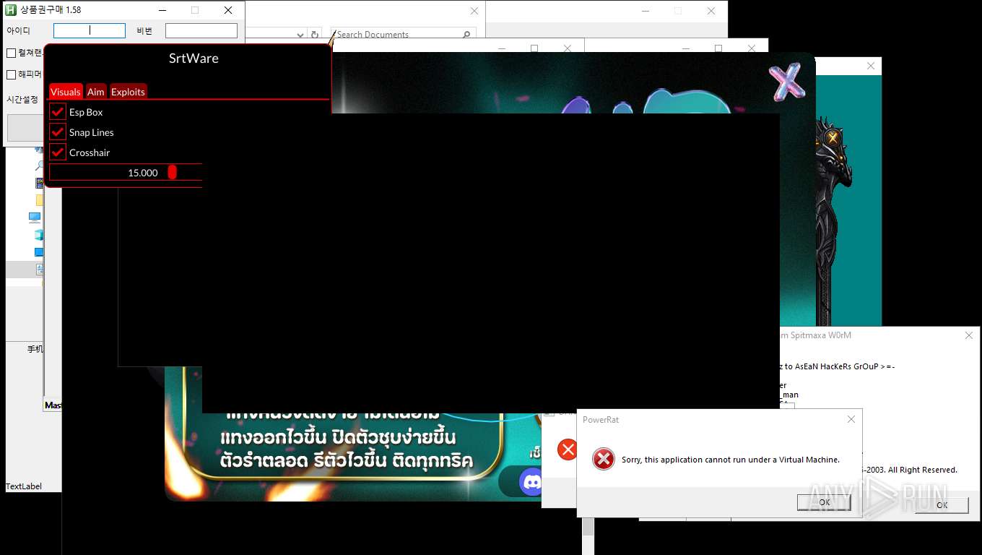The height and width of the screenshot is (555, 982).
Task: Close the teal window with the dragon statue
Action: point(871,66)
